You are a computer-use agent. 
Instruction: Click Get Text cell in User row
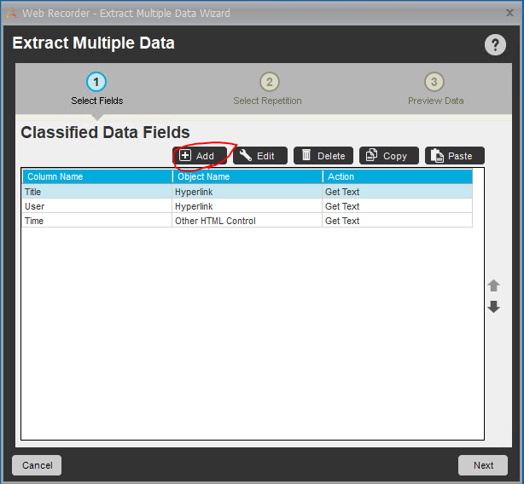tap(398, 206)
